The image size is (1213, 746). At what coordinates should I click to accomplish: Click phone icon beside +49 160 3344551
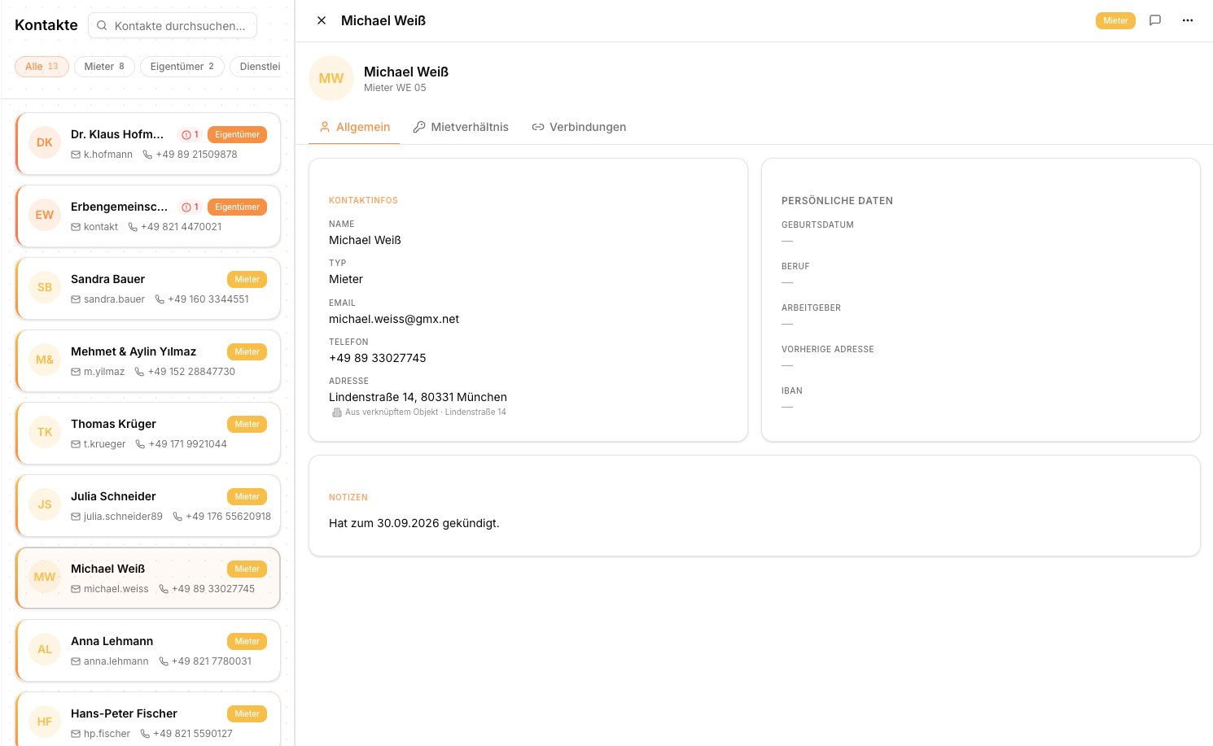(160, 299)
